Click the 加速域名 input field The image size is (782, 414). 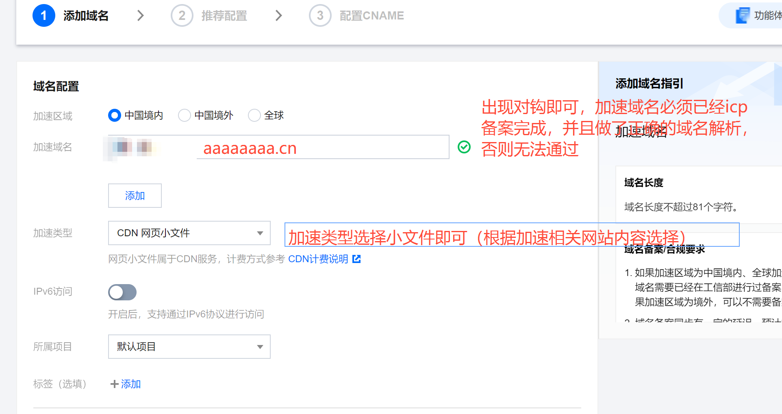coord(278,147)
